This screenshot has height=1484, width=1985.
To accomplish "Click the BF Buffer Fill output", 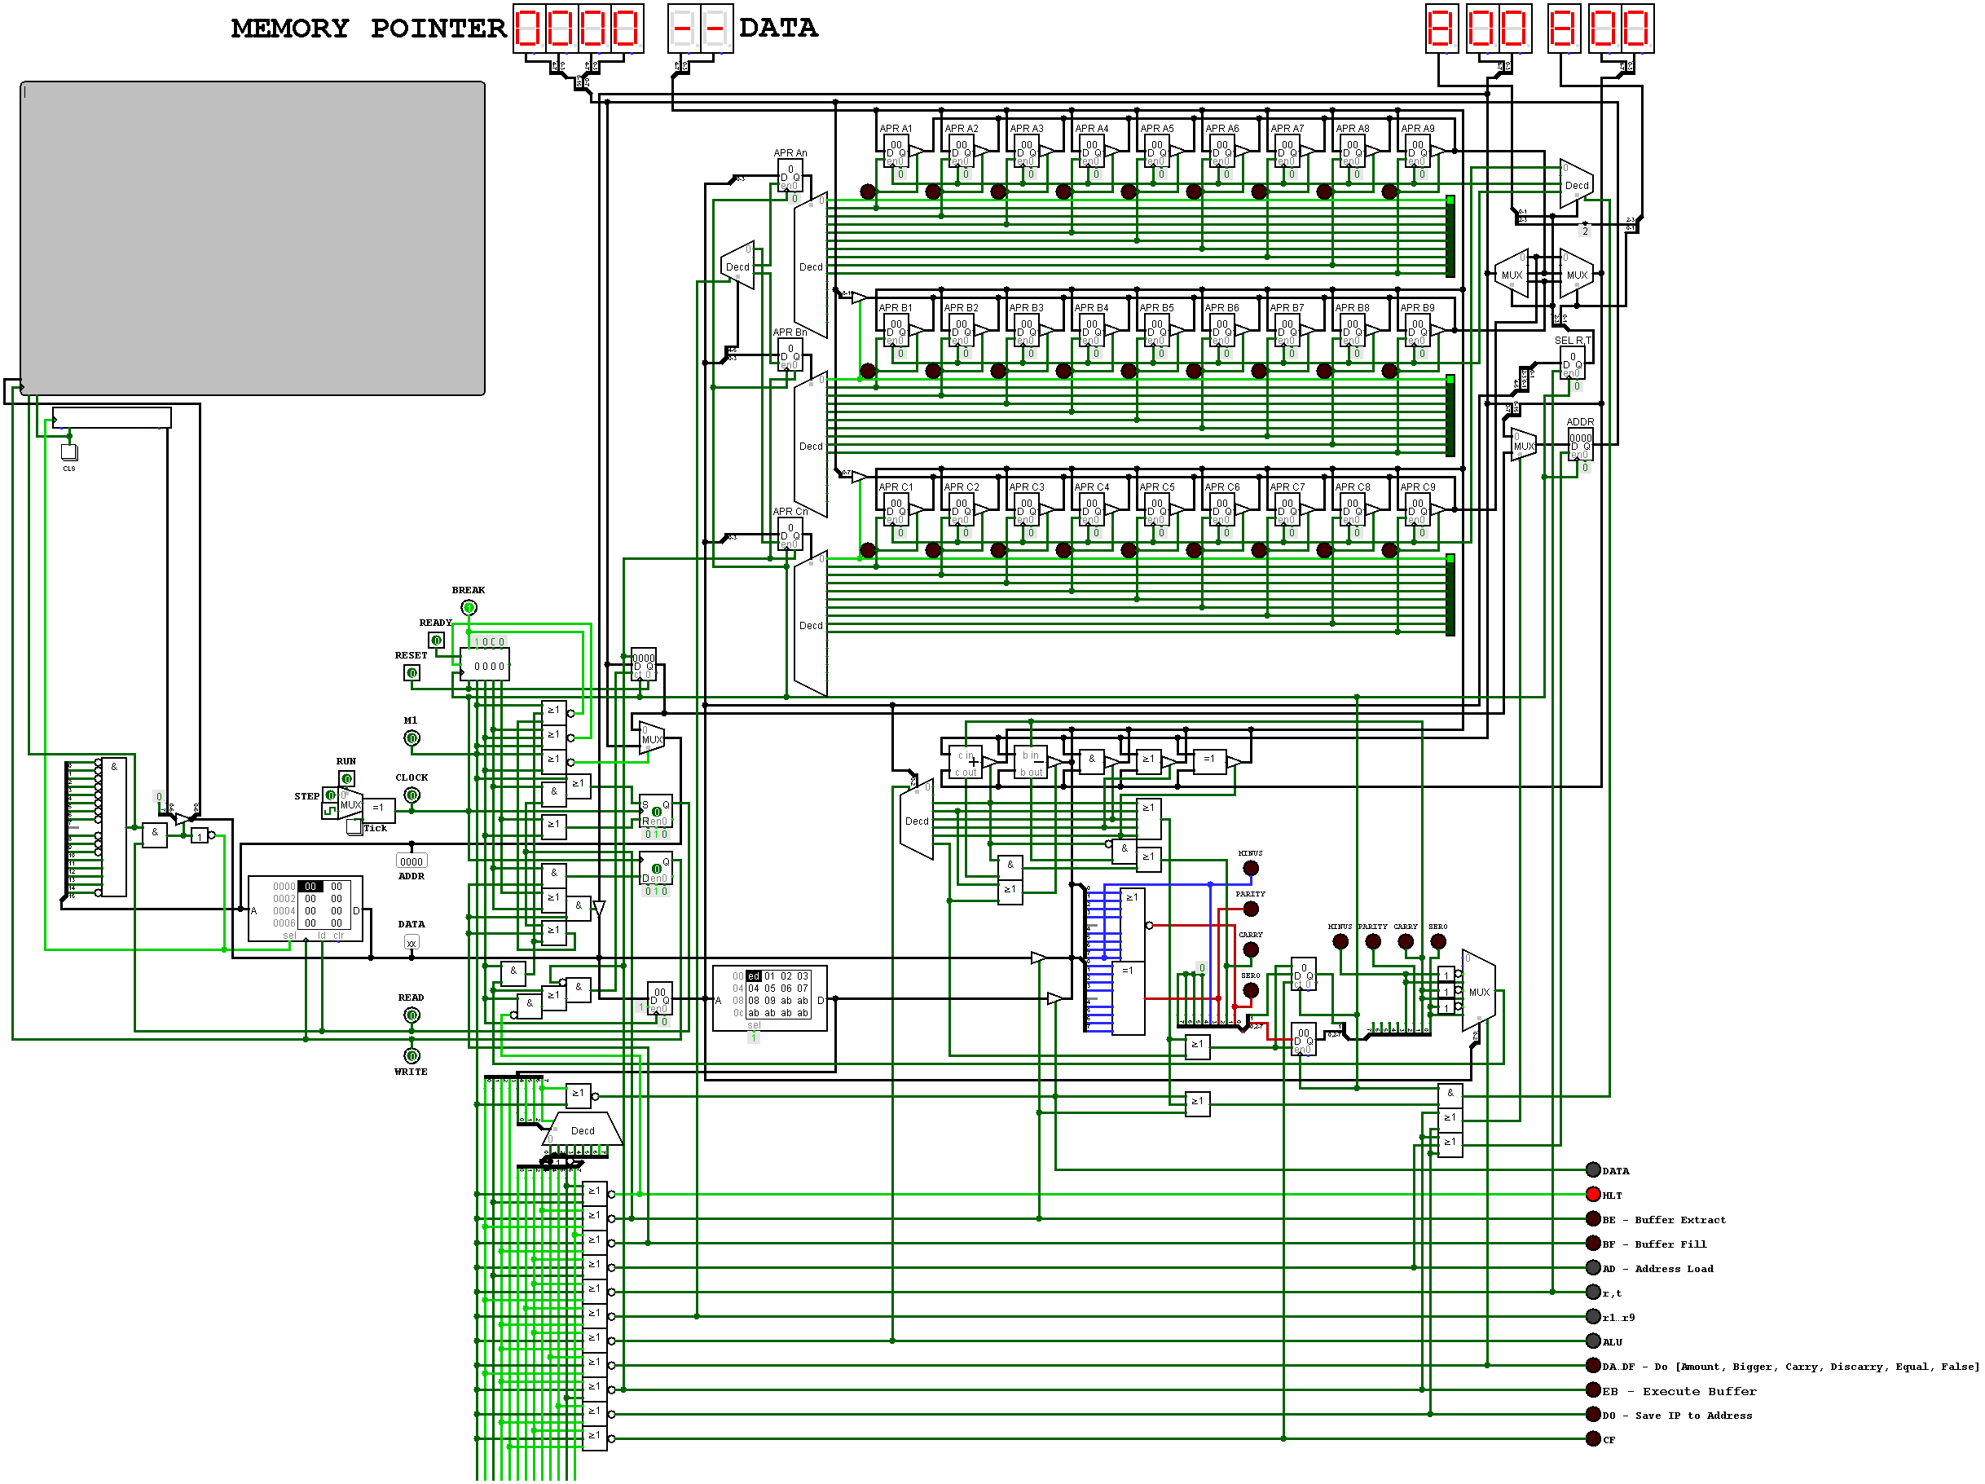I will [x=1592, y=1244].
